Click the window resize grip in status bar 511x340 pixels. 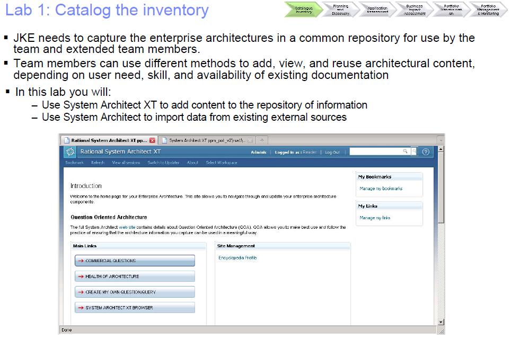[x=441, y=331]
